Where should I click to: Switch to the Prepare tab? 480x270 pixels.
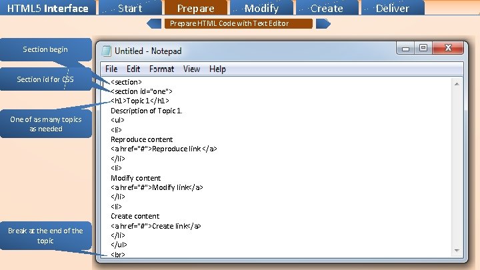(x=196, y=7)
